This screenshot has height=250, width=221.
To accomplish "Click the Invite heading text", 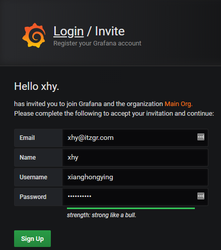I will tap(110, 31).
